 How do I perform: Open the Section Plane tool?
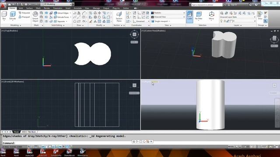pyautogui.click(x=119, y=17)
